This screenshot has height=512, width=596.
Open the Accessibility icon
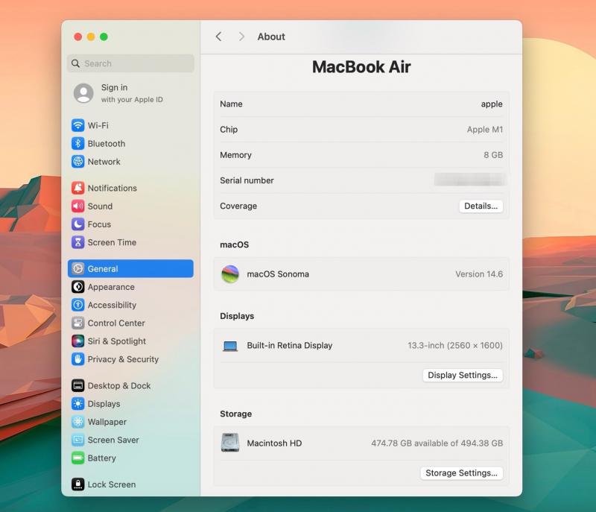click(x=78, y=305)
